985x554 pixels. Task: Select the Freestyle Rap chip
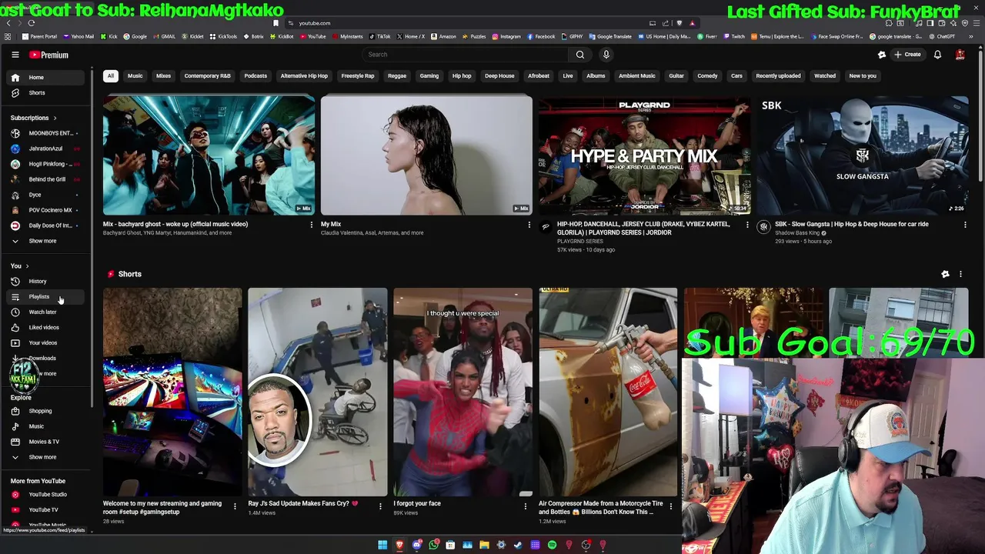coord(358,75)
